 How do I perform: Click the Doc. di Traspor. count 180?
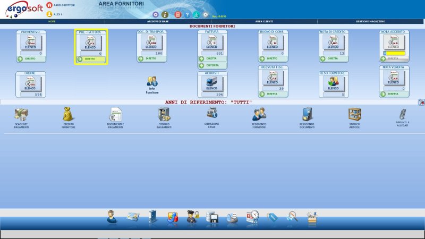[x=152, y=54]
